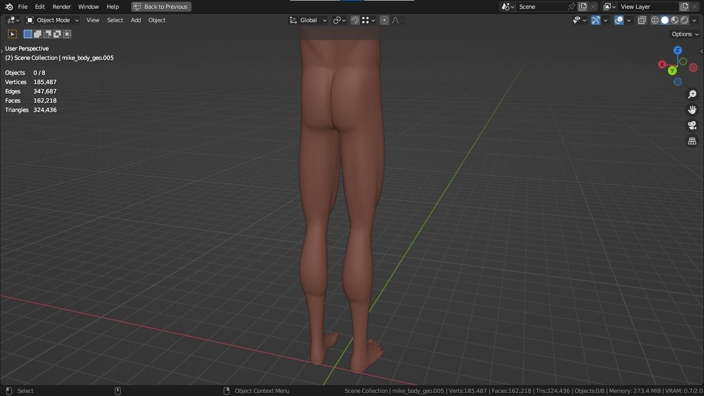
Task: Open the Render menu
Action: pyautogui.click(x=62, y=7)
